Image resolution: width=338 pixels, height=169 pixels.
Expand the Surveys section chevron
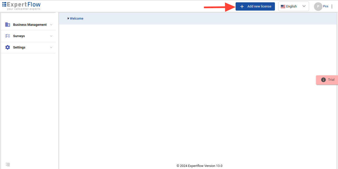51,36
